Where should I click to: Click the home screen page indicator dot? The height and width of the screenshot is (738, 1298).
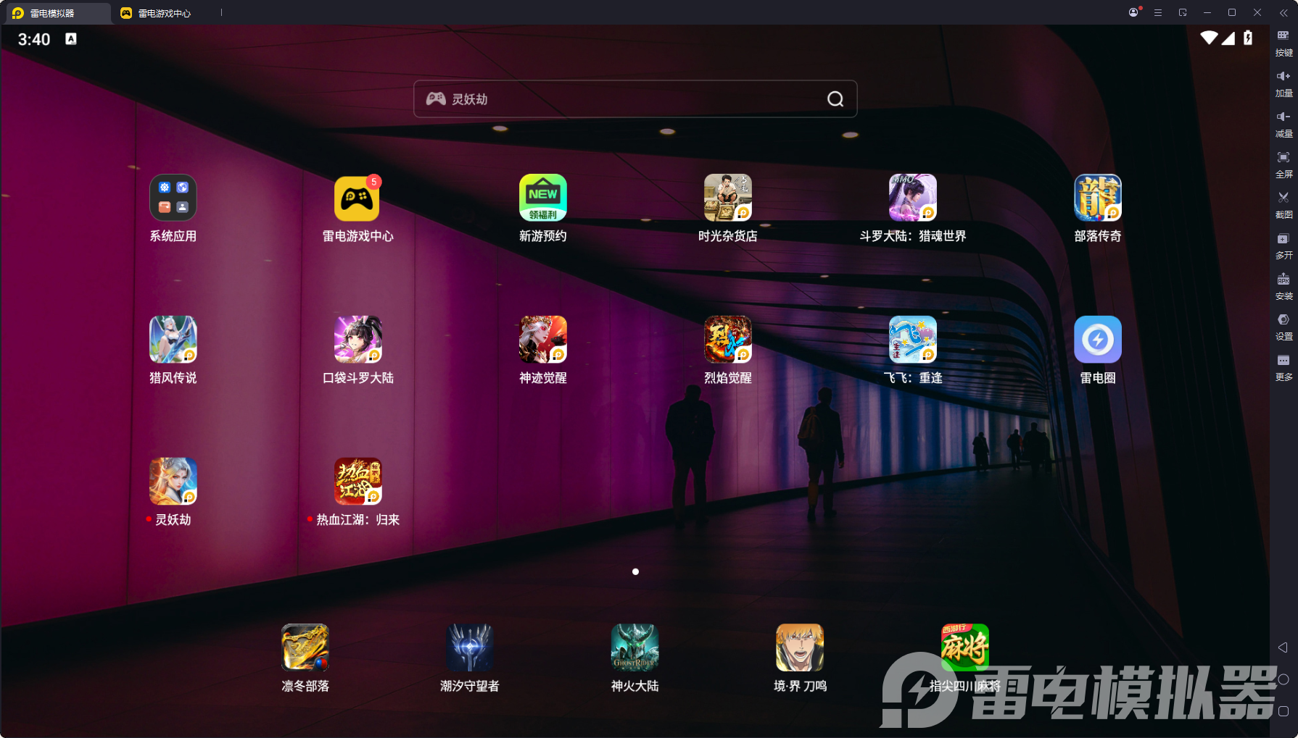click(x=635, y=571)
